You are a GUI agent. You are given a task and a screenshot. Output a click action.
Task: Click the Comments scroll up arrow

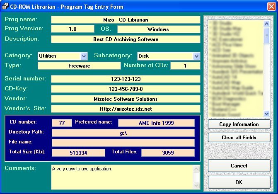point(196,169)
